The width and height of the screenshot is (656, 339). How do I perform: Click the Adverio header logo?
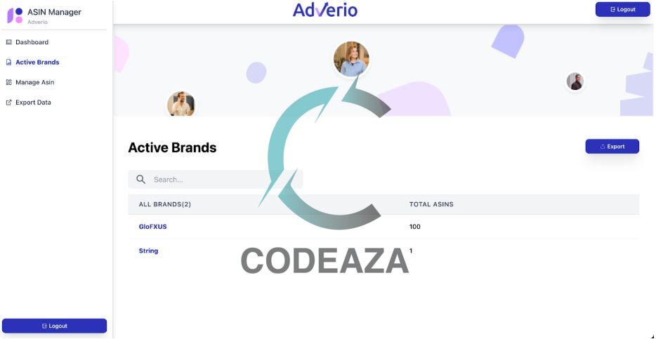(325, 10)
